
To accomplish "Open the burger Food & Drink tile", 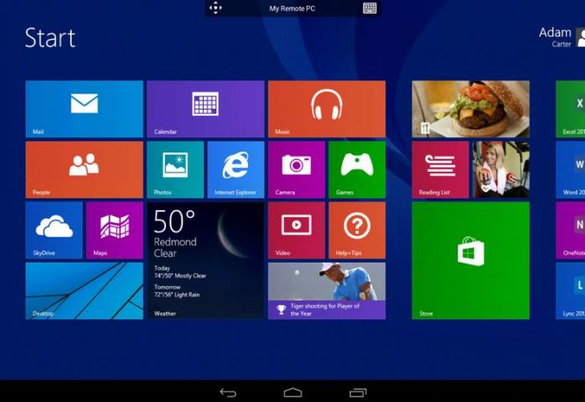I will tap(470, 109).
